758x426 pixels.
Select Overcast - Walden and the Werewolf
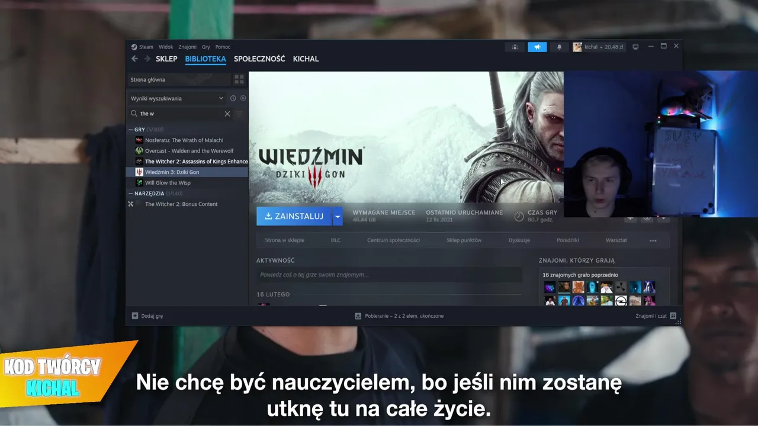tap(188, 151)
